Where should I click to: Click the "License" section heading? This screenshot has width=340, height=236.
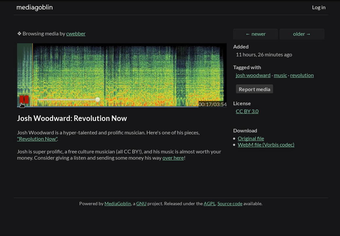tap(242, 104)
